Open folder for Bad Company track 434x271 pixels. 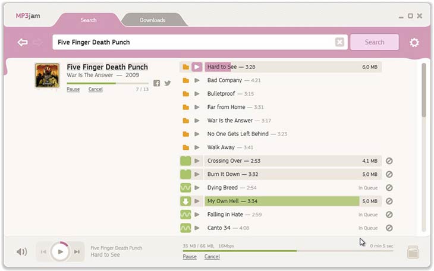185,80
